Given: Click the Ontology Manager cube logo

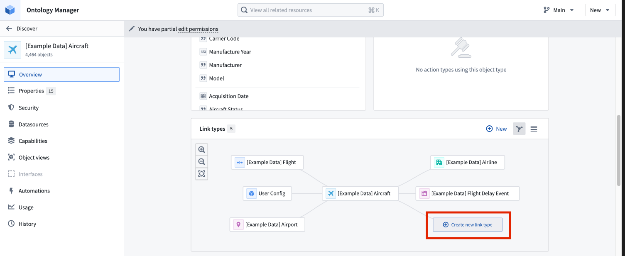Looking at the screenshot, I should 10,10.
